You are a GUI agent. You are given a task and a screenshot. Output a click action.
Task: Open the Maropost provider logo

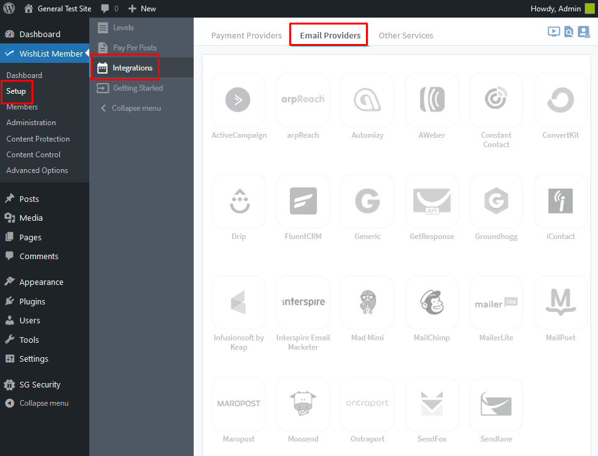238,404
